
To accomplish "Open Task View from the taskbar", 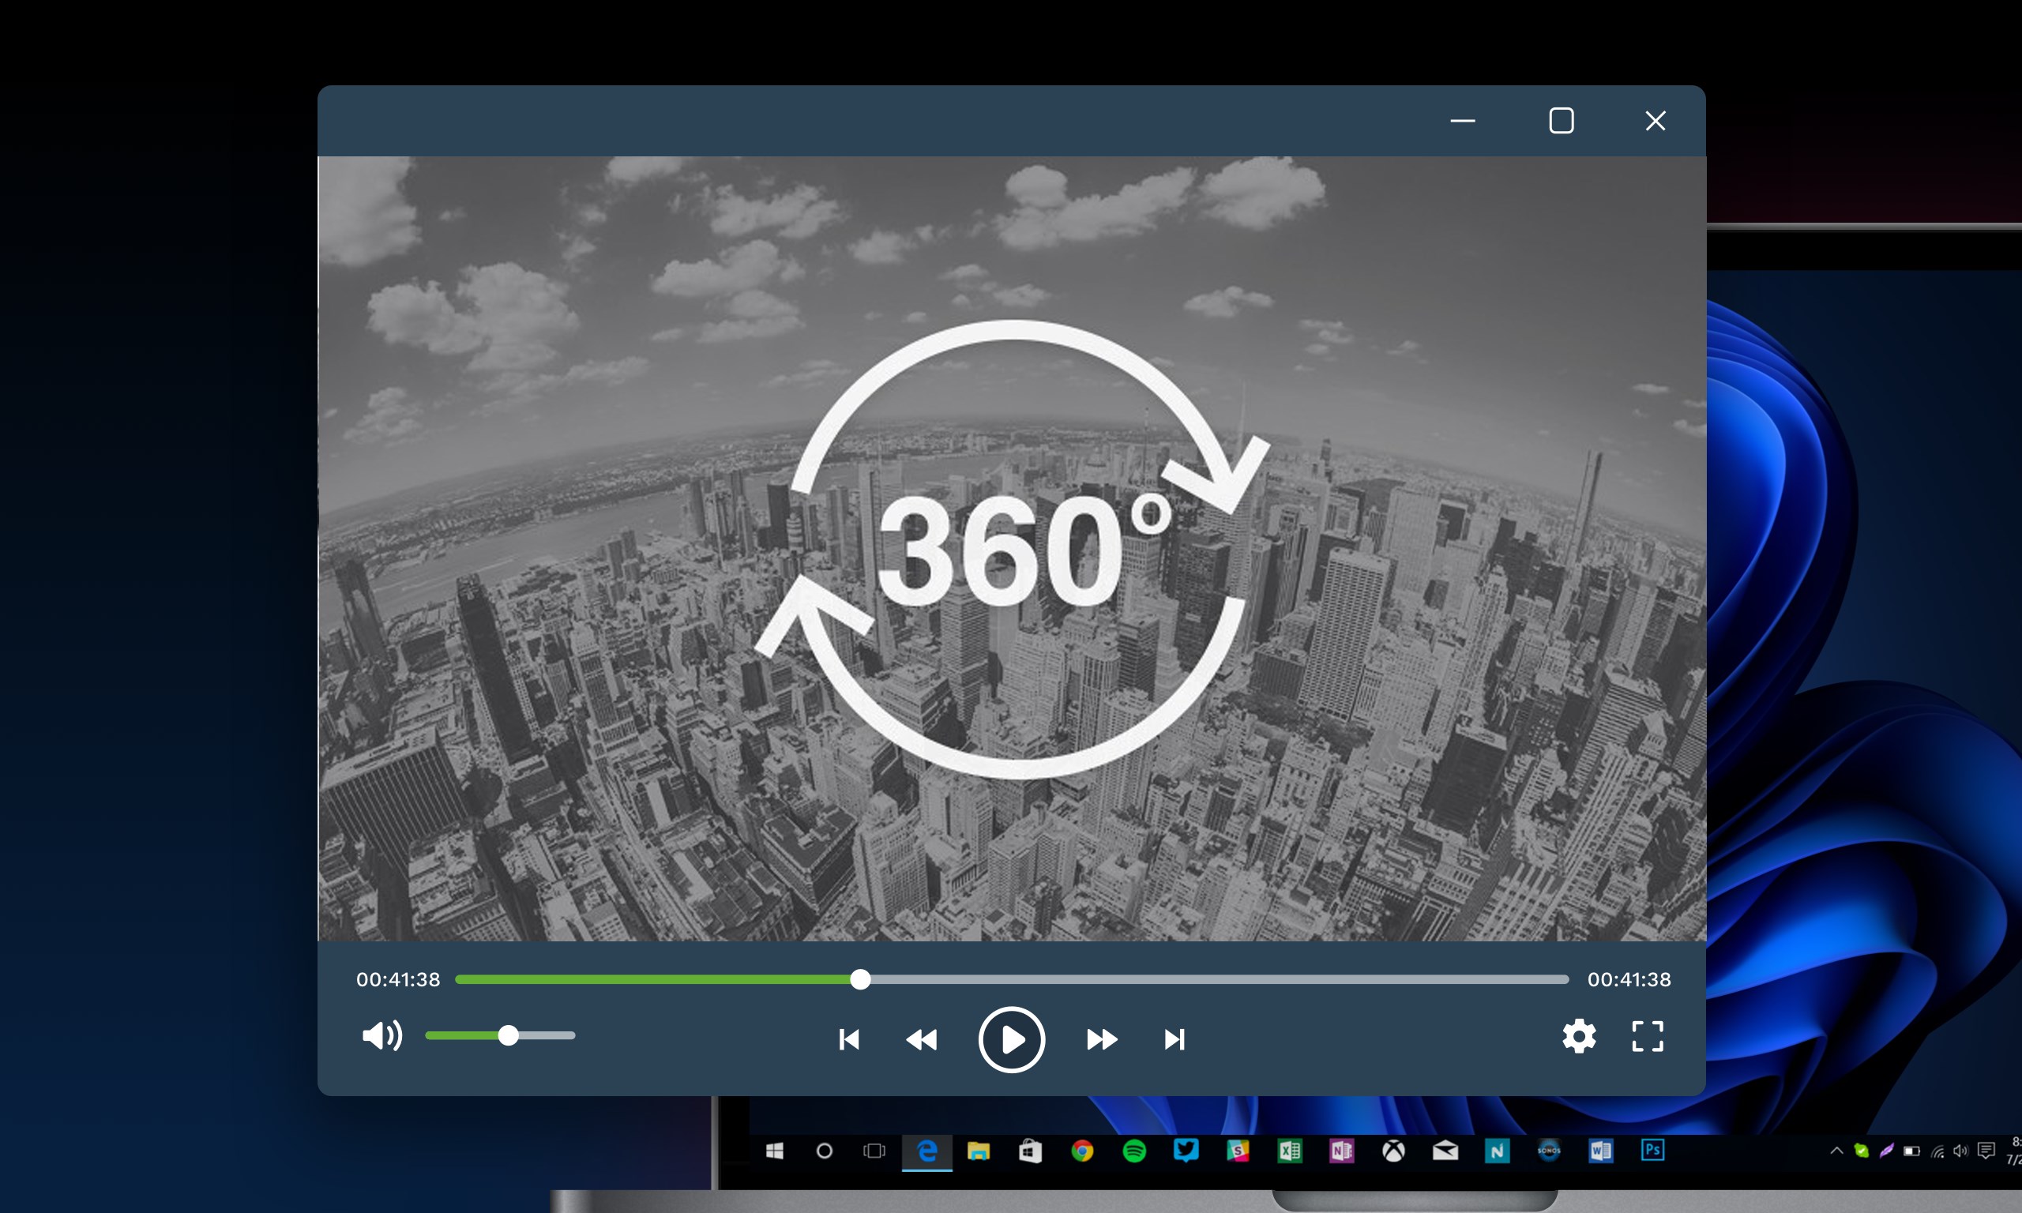I will (x=874, y=1149).
